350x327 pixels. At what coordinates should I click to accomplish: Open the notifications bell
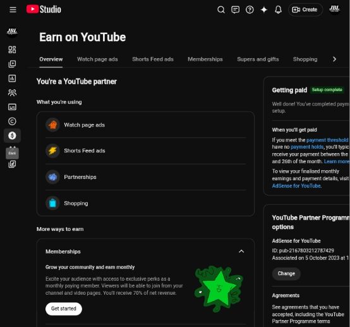click(278, 9)
